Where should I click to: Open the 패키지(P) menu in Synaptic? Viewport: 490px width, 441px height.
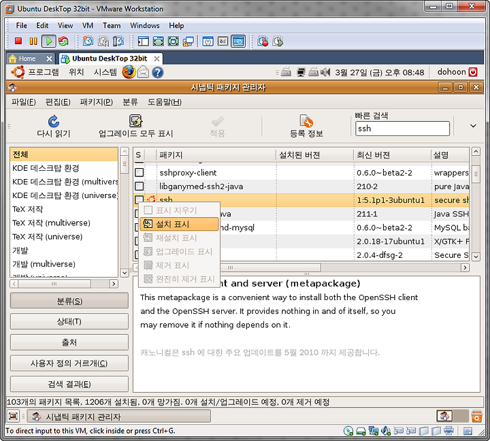coord(96,102)
